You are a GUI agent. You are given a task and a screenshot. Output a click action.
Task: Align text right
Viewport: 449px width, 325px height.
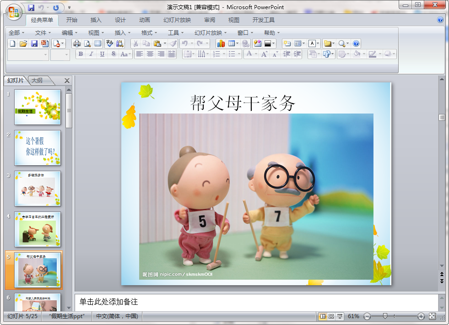click(x=161, y=54)
